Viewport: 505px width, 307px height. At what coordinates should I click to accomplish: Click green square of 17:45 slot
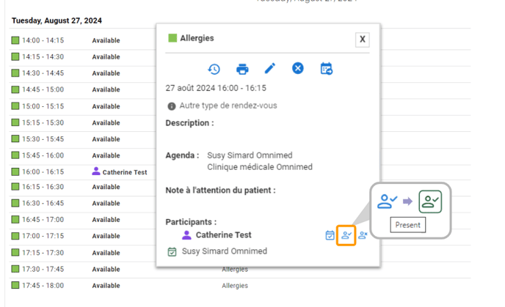click(15, 285)
